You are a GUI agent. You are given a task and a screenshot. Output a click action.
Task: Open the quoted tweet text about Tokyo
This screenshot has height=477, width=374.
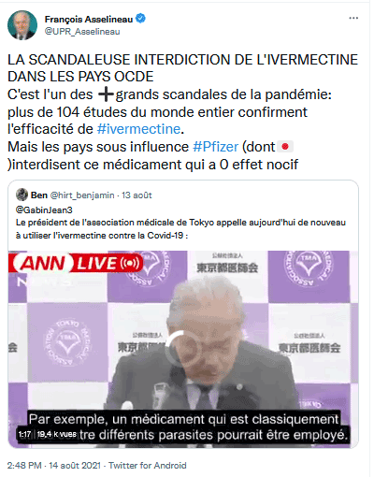180,229
